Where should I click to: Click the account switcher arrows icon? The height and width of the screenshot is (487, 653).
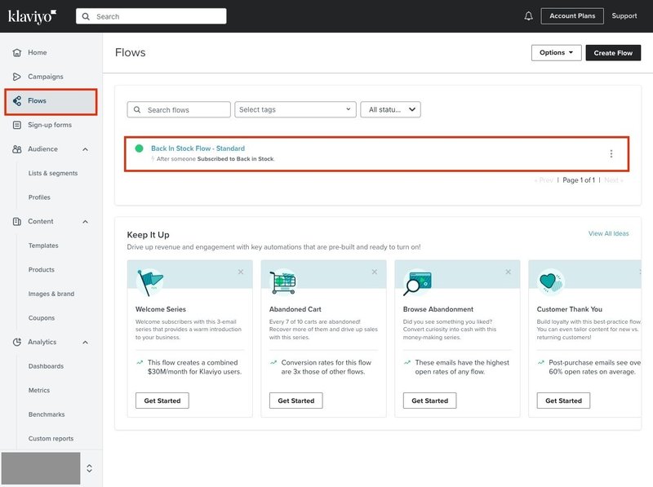pyautogui.click(x=89, y=468)
